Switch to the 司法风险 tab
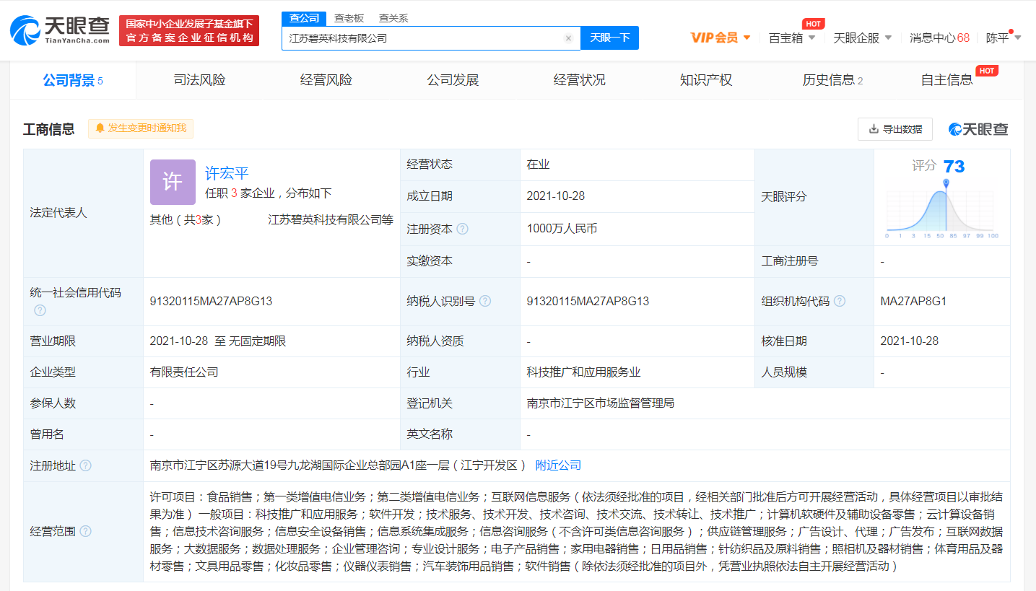 point(199,80)
